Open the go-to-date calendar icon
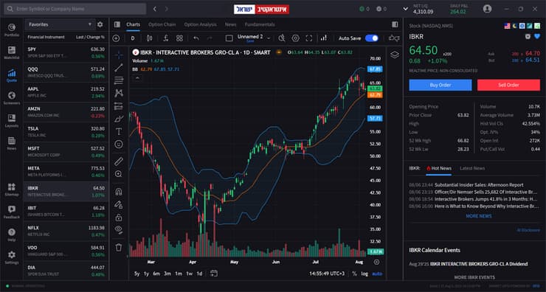546x292 pixels. click(x=214, y=274)
